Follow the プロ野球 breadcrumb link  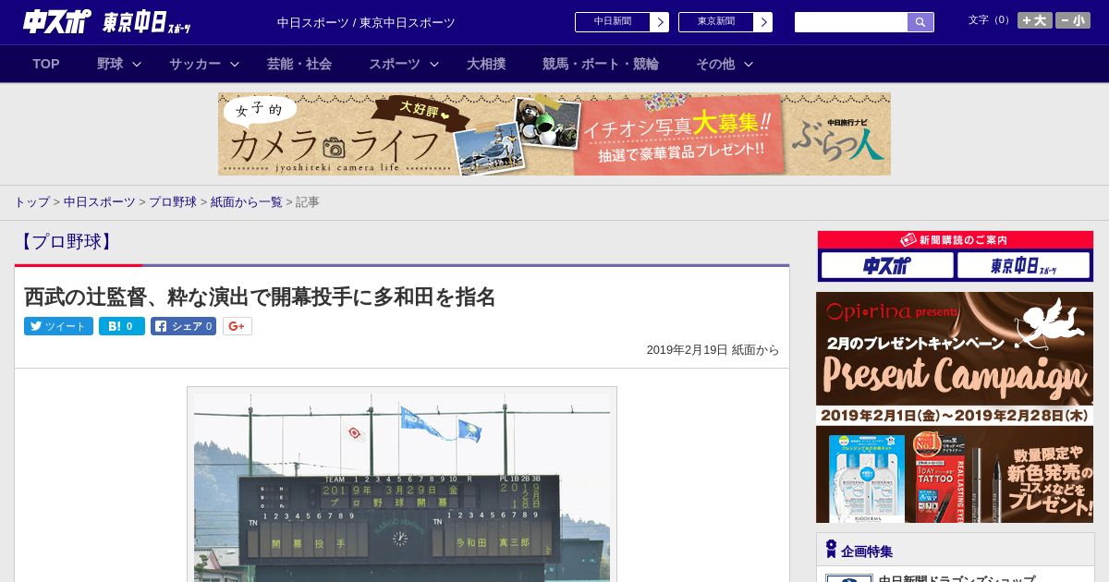[x=173, y=201]
